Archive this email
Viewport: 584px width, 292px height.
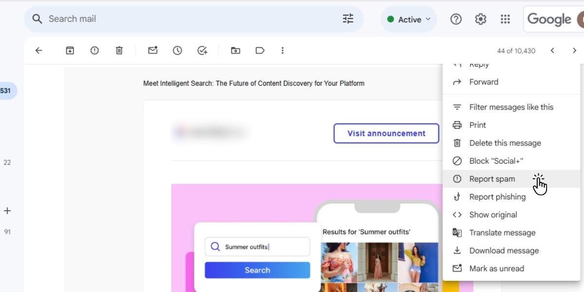click(70, 51)
